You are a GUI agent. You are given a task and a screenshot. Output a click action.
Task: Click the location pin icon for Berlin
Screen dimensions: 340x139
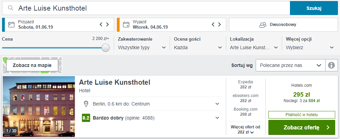pos(86,104)
